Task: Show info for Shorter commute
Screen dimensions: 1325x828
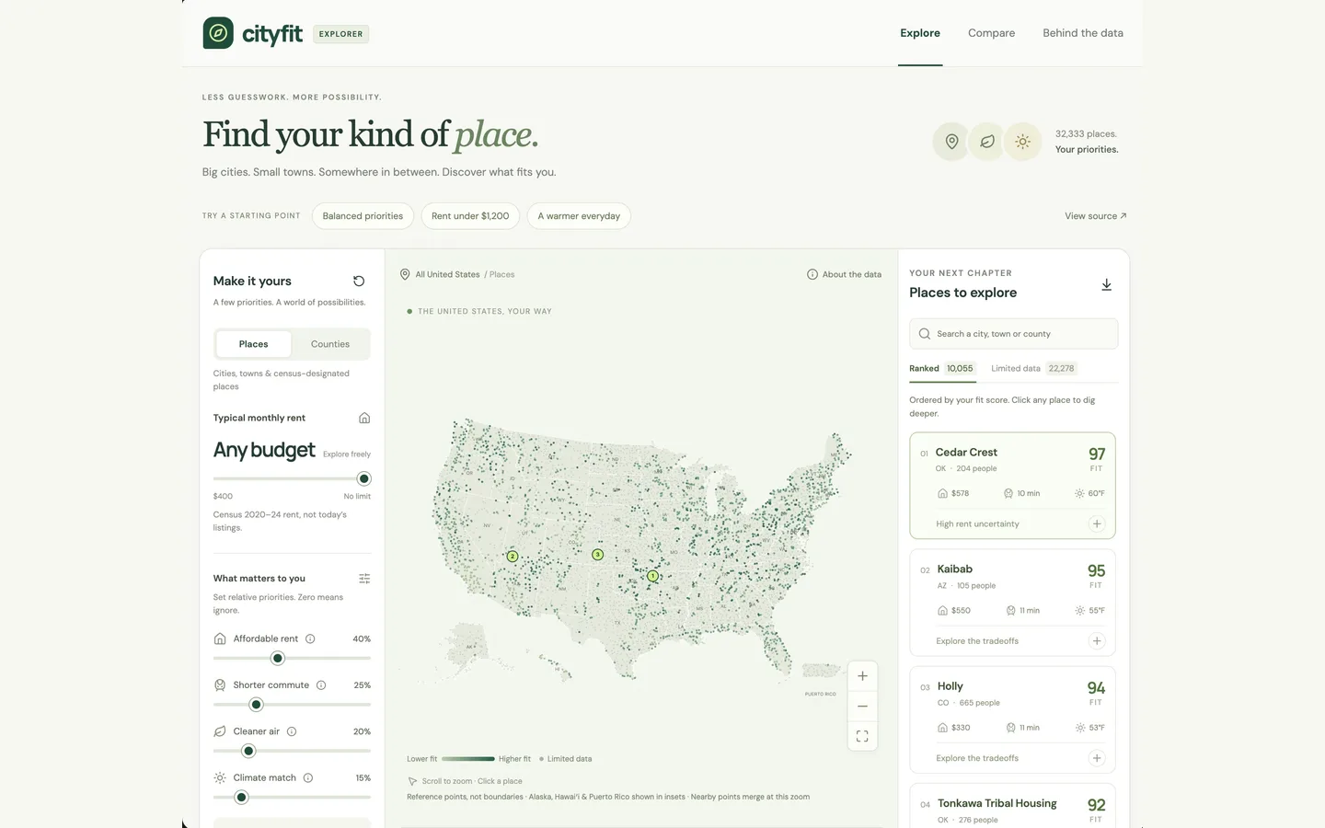Action: (x=321, y=685)
